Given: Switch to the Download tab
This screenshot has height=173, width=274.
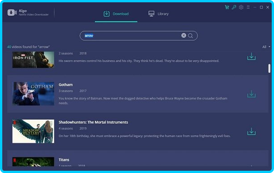Looking at the screenshot, I should point(116,14).
